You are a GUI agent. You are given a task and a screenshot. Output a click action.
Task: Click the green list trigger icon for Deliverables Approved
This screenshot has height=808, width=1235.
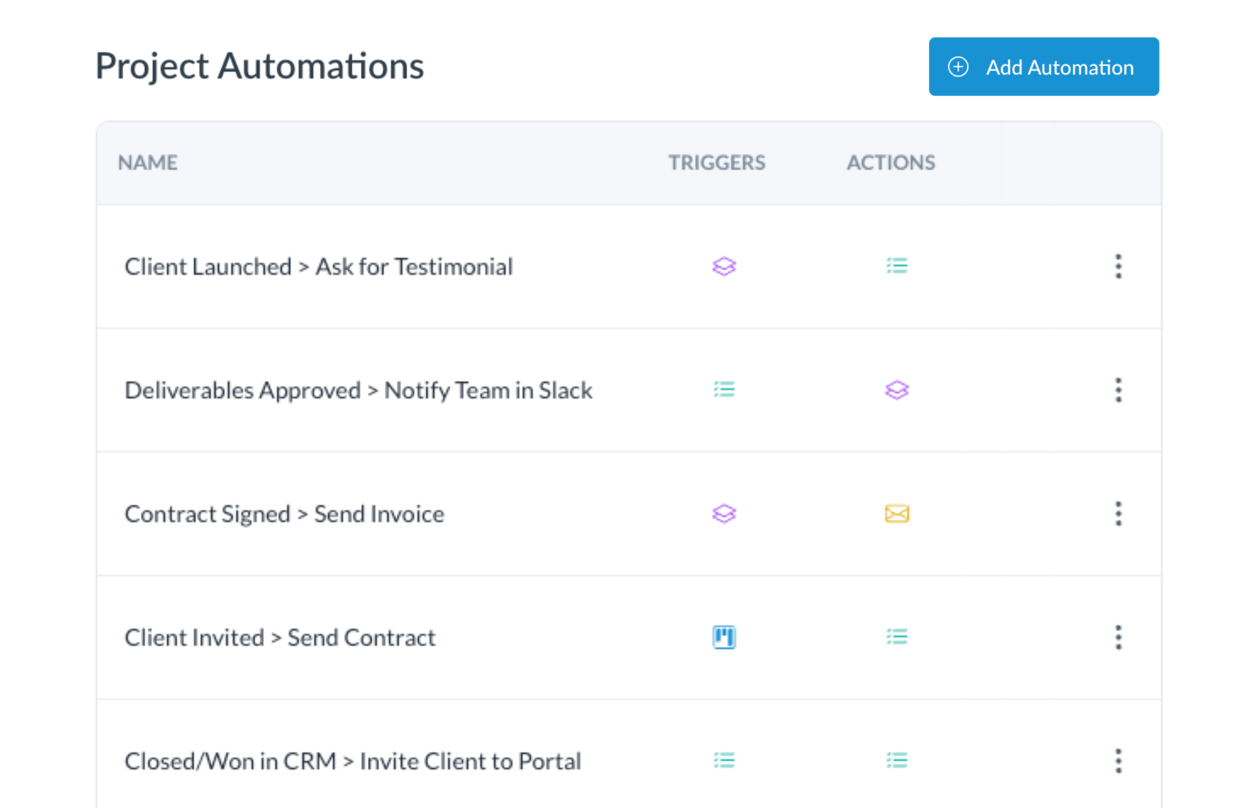pos(724,389)
